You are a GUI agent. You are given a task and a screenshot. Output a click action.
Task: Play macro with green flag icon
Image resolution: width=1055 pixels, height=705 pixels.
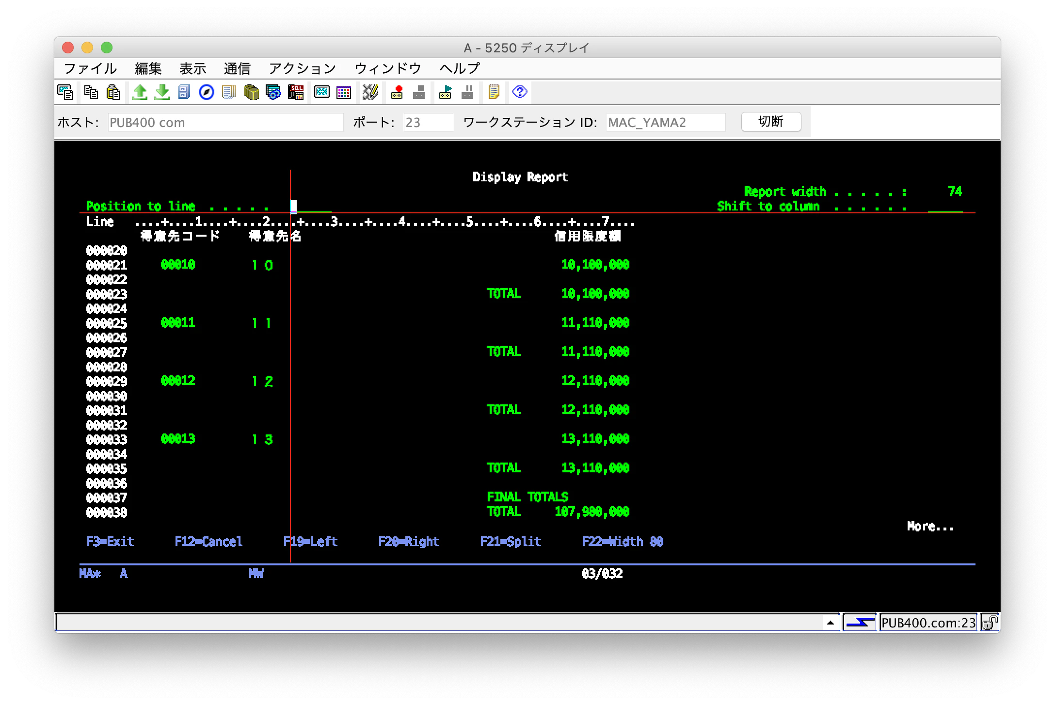click(x=445, y=92)
